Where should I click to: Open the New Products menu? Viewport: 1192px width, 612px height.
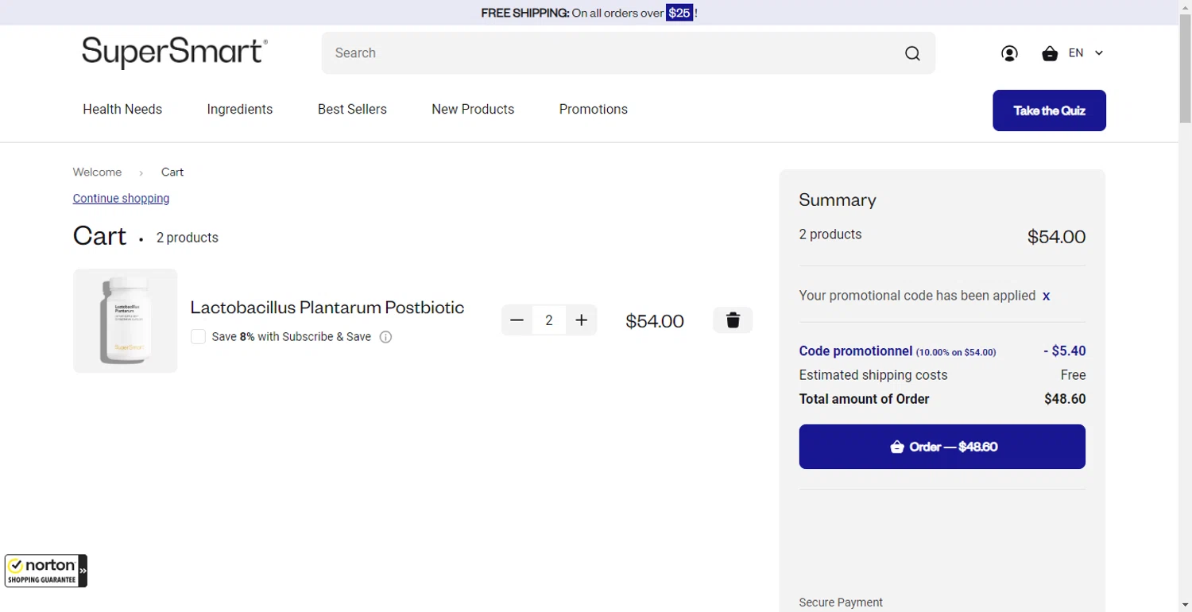[x=473, y=110]
